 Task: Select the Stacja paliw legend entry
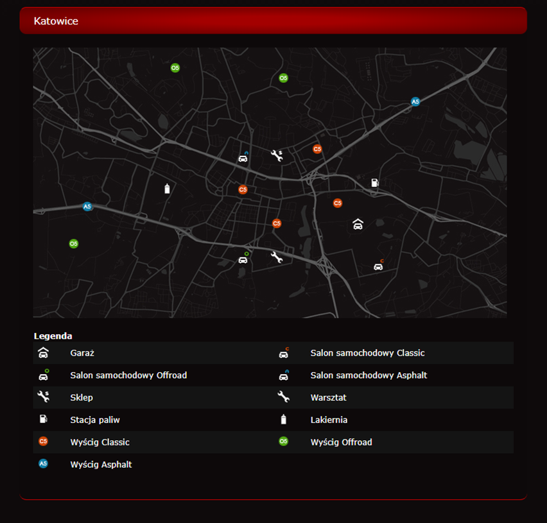pyautogui.click(x=95, y=420)
